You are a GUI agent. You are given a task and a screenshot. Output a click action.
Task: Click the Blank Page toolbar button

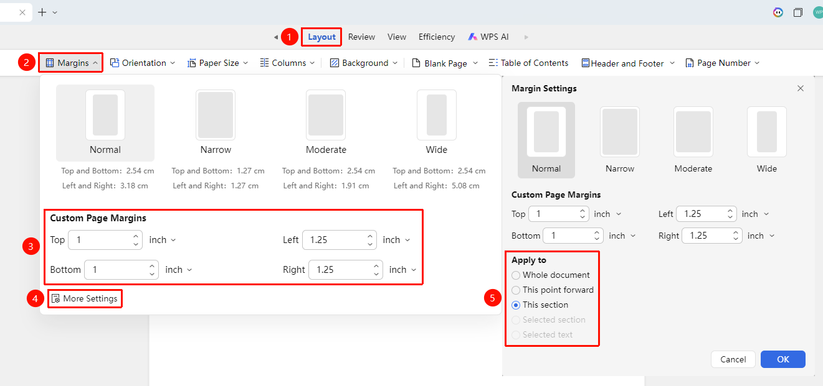[445, 63]
